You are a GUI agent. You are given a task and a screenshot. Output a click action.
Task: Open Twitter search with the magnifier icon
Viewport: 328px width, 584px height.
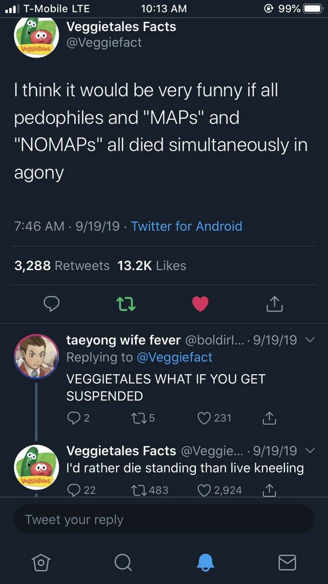point(123,563)
